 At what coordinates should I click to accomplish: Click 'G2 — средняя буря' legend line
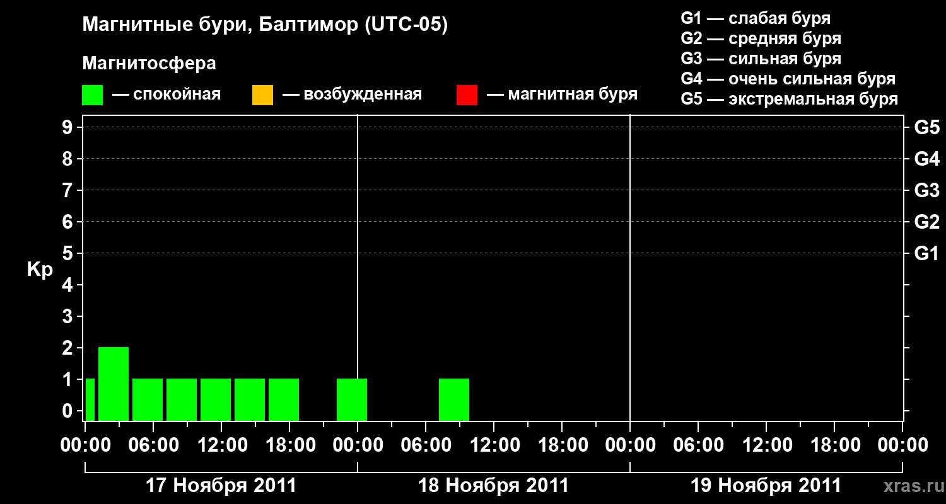tap(761, 38)
